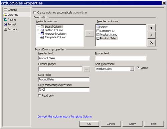
Task: Switch to the Borders page
Action: pos(12,29)
